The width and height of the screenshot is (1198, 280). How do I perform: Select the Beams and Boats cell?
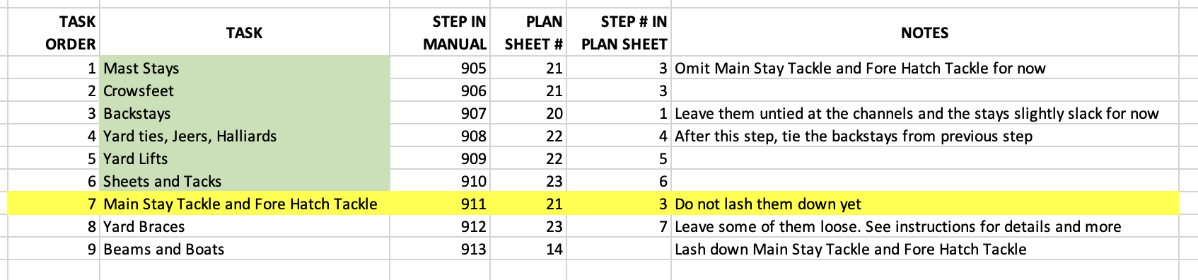click(245, 249)
